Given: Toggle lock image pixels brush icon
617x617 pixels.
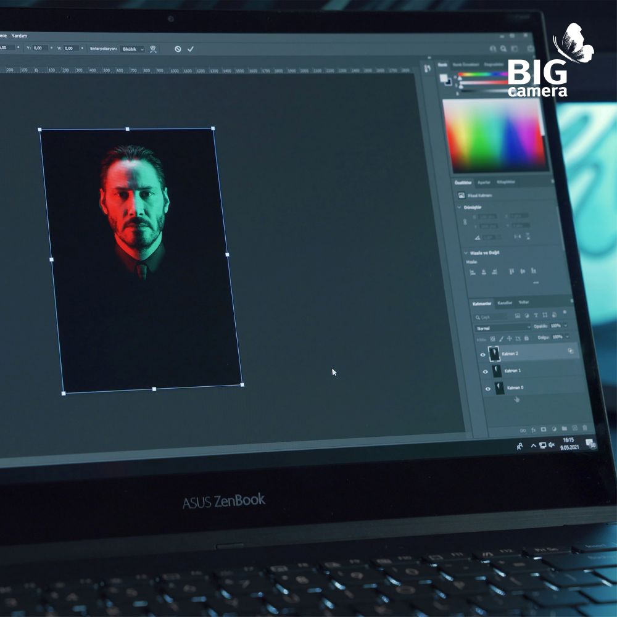Looking at the screenshot, I should [501, 338].
